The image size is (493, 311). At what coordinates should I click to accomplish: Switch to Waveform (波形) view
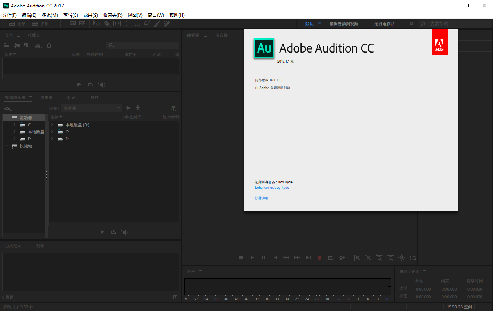(17, 23)
